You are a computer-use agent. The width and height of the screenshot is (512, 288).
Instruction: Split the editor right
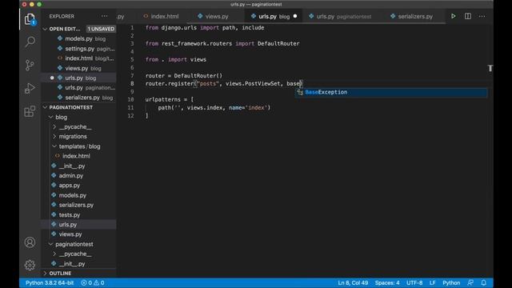point(467,16)
